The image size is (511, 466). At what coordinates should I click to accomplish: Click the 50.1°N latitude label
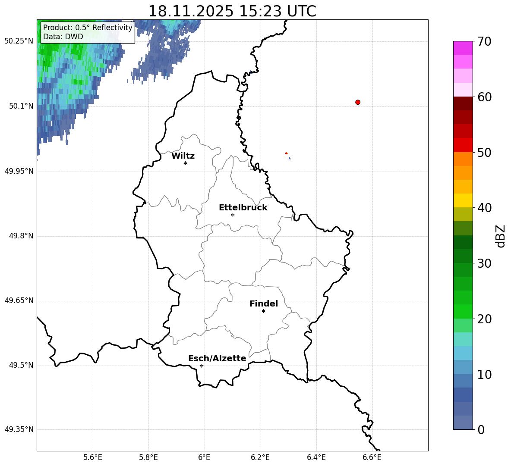click(21, 106)
